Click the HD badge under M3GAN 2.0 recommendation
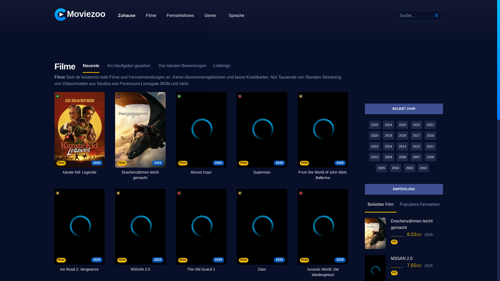Screen dimensions: 500x281 (x=394, y=273)
